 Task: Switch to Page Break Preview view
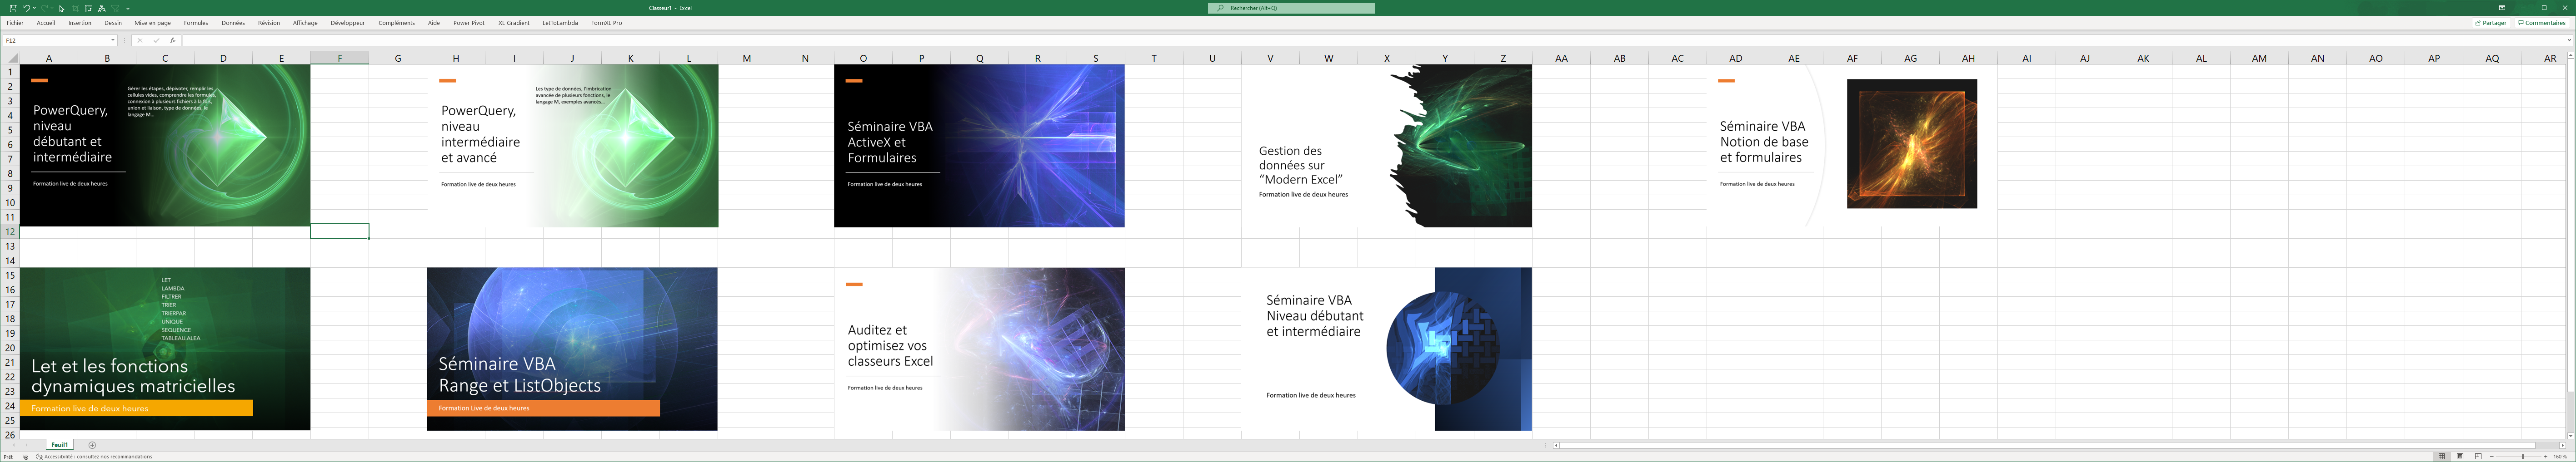pos(2478,457)
